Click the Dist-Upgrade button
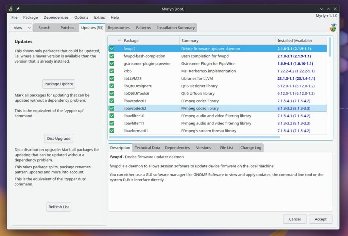The image size is (348, 236). pos(58,138)
